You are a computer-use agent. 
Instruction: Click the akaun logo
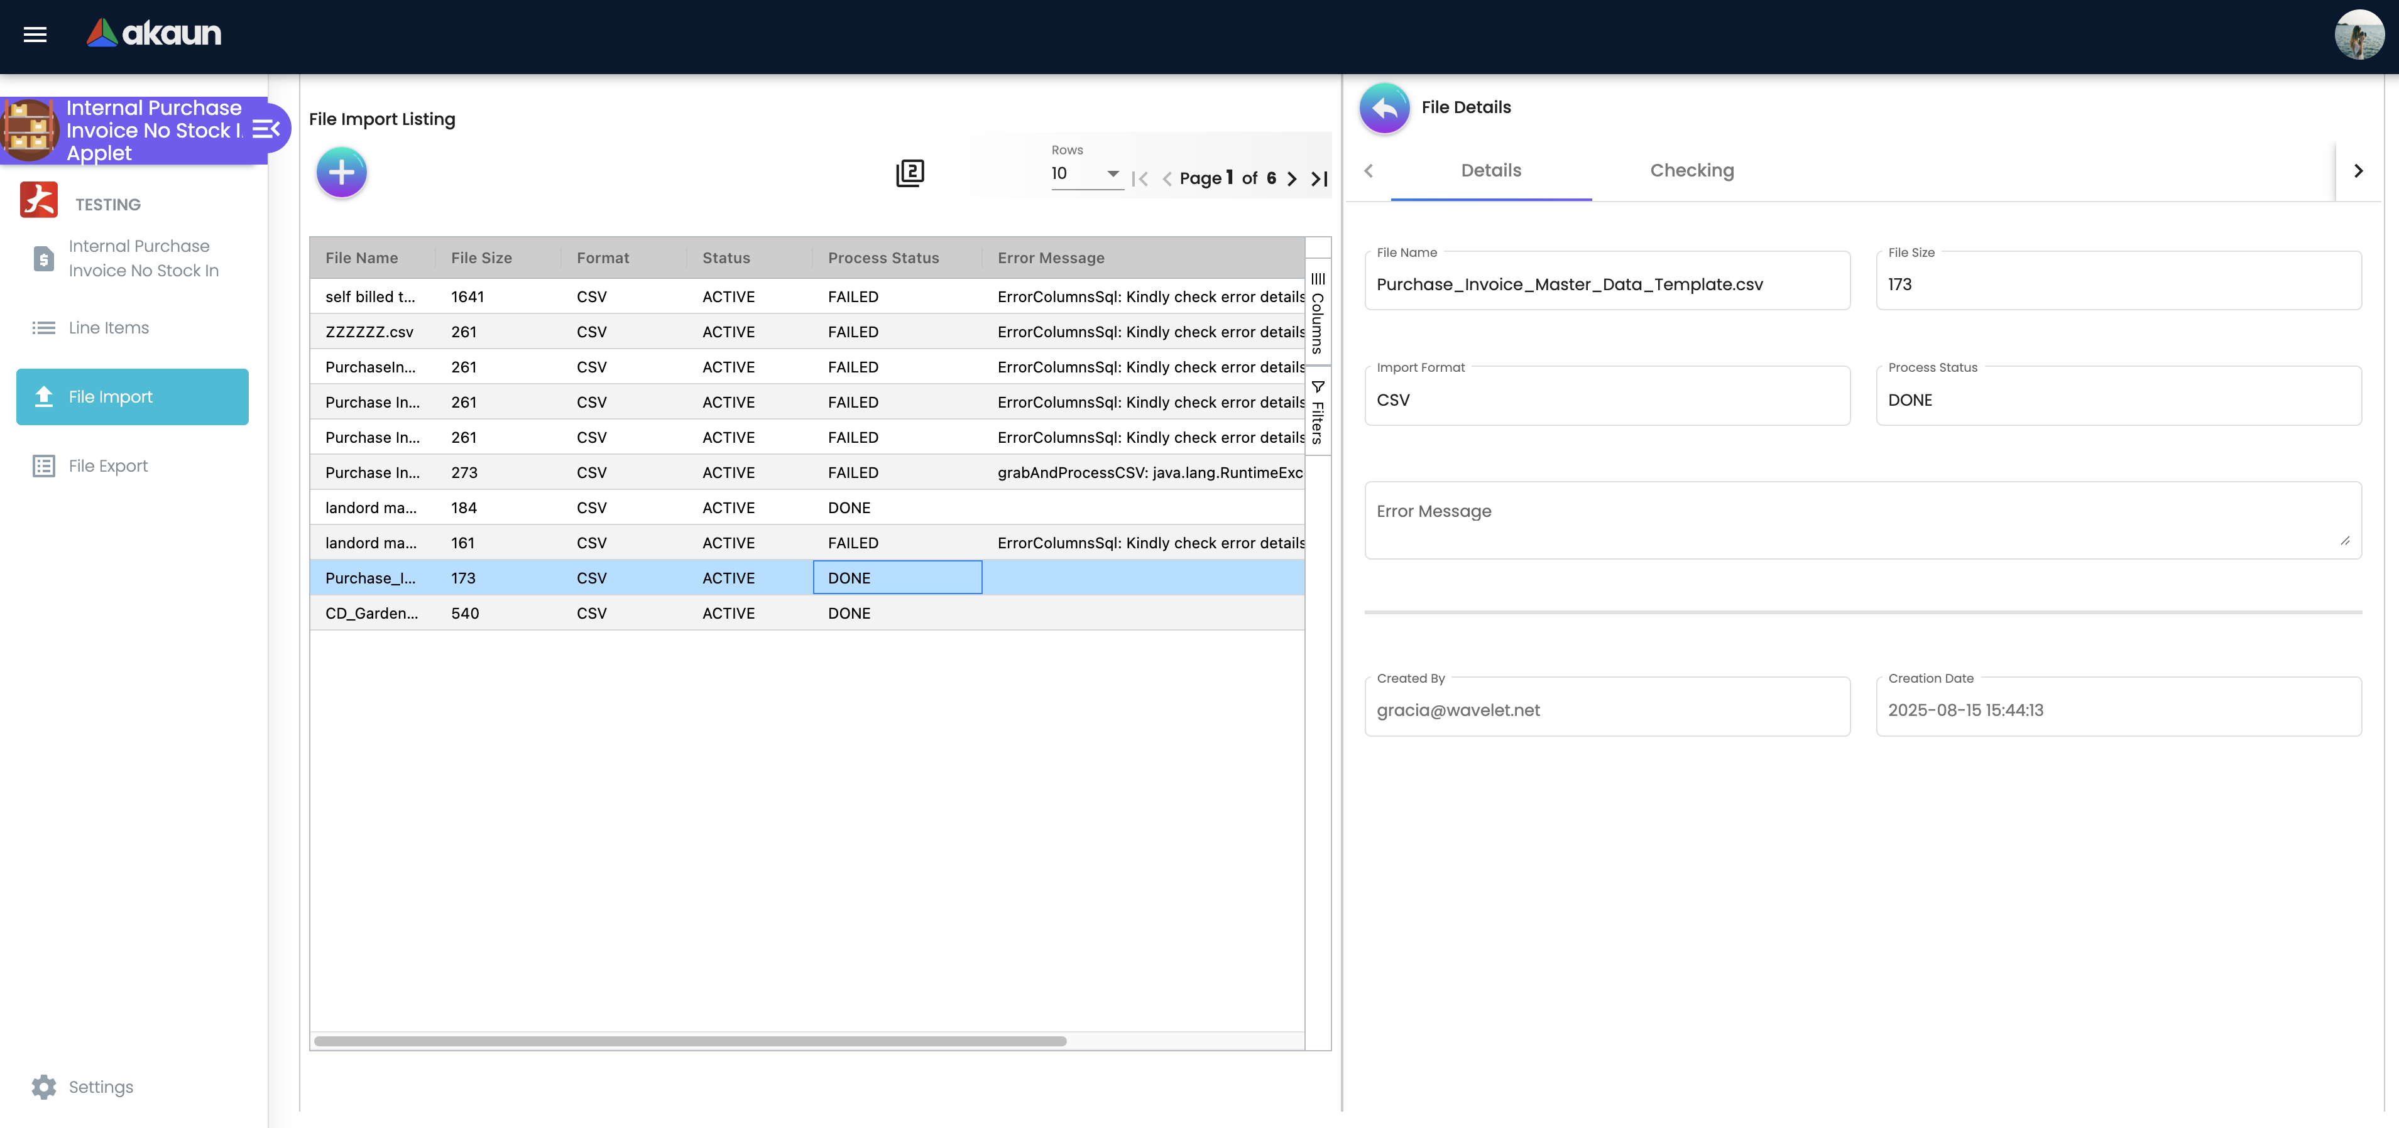pos(154,33)
